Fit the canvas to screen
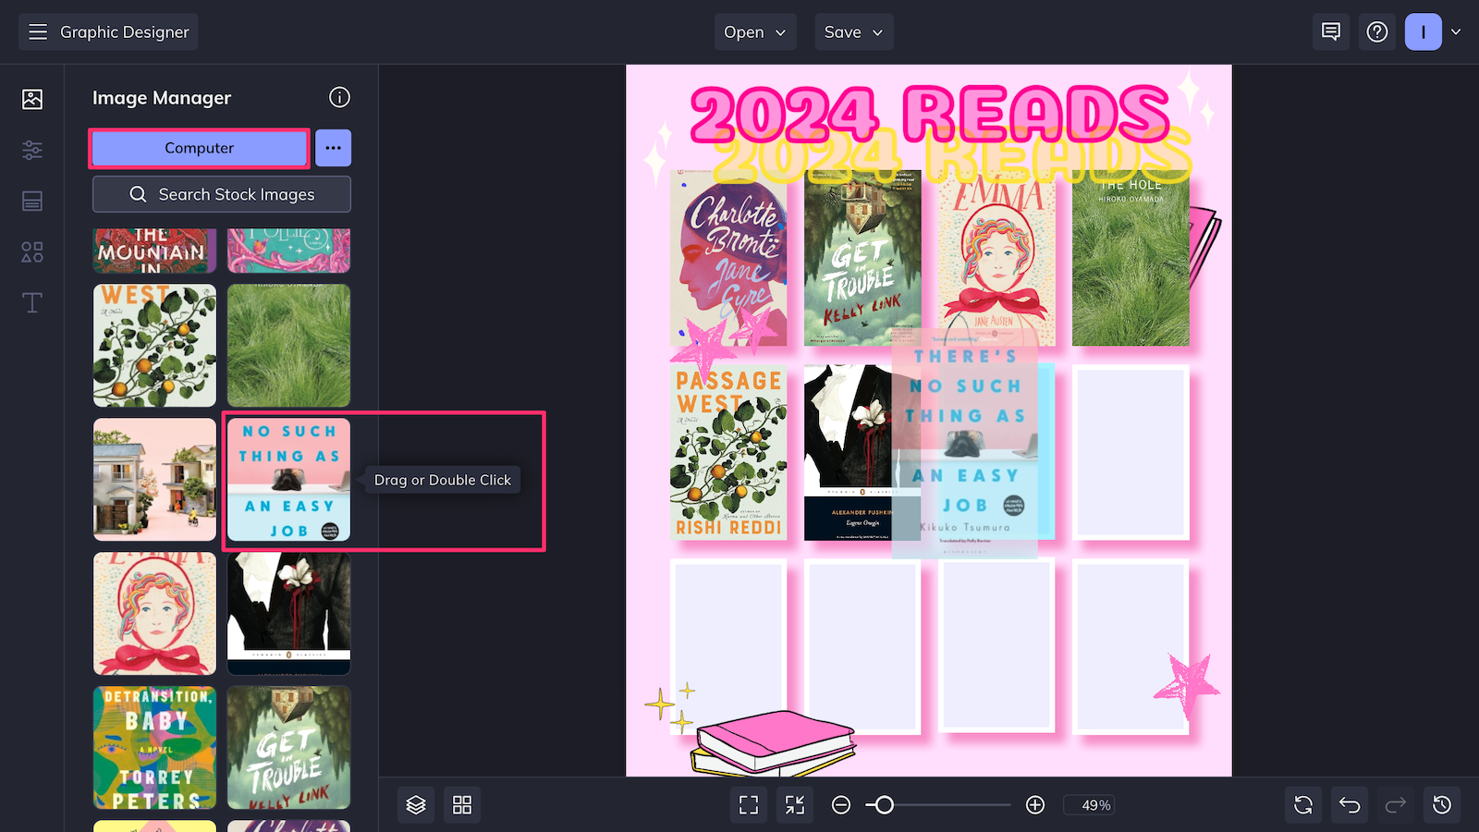 [x=794, y=804]
